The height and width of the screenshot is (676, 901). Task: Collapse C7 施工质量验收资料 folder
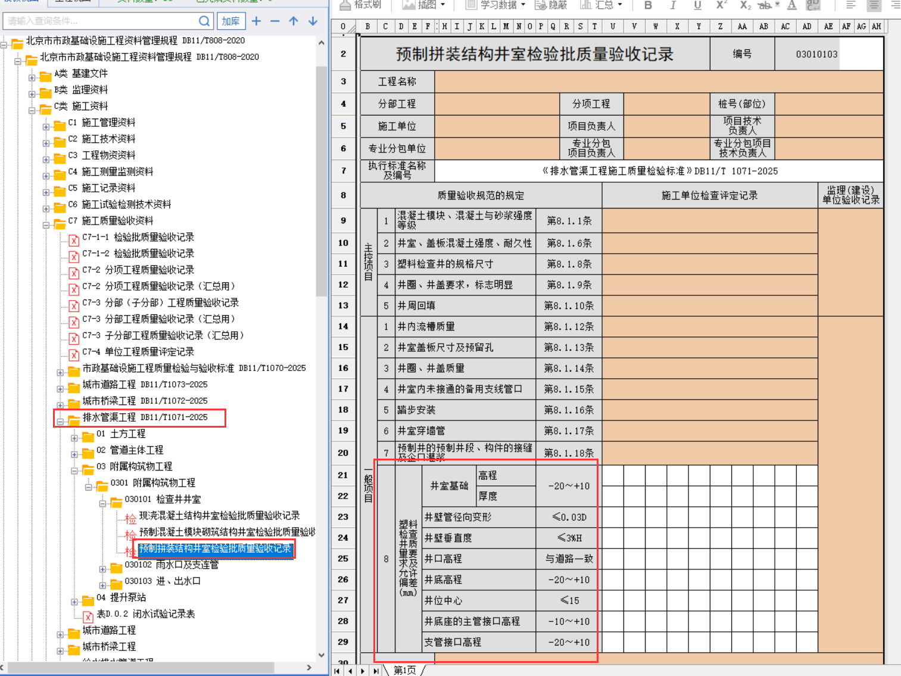pos(46,225)
